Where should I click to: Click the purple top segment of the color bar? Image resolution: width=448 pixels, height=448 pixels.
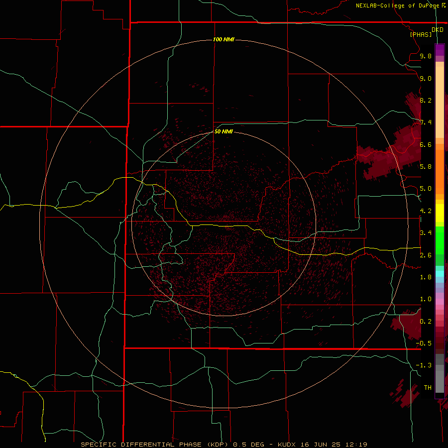[440, 50]
